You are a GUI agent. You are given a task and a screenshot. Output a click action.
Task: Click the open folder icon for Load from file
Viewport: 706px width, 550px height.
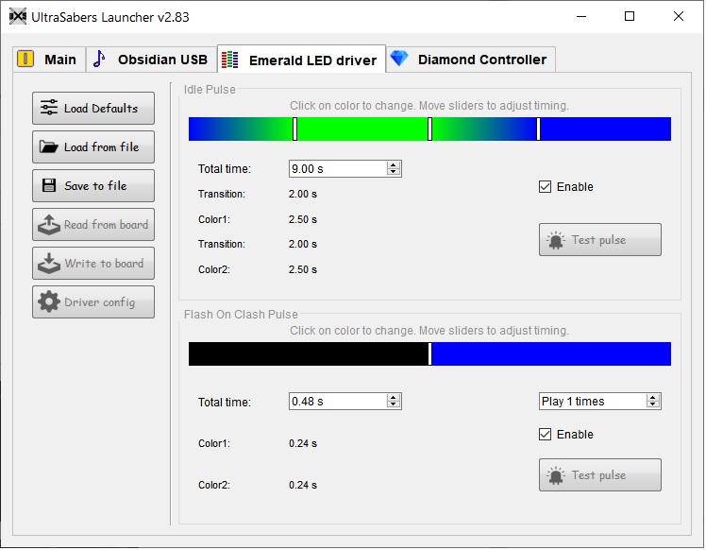pyautogui.click(x=49, y=147)
